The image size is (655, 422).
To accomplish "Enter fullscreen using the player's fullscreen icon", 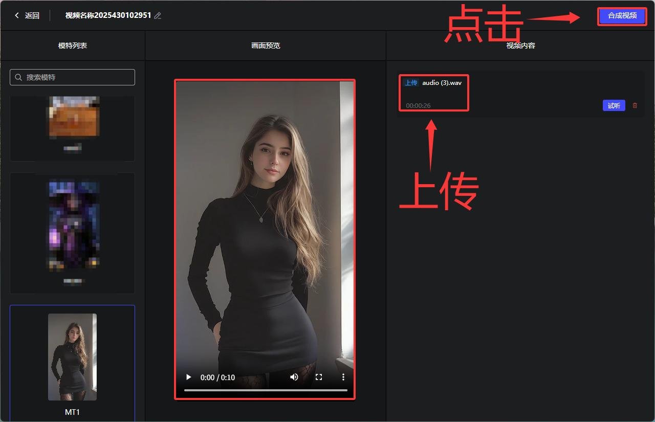I will [319, 377].
